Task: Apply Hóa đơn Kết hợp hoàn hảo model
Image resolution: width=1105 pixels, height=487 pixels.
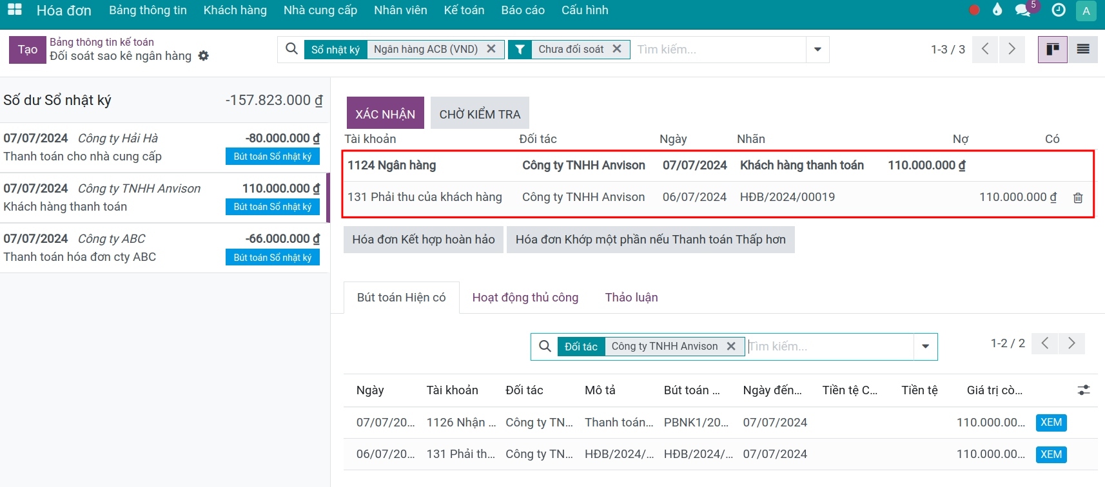Action: coord(424,240)
